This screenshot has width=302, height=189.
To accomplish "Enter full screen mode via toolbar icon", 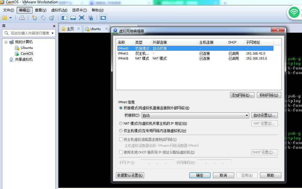I will [82, 18].
